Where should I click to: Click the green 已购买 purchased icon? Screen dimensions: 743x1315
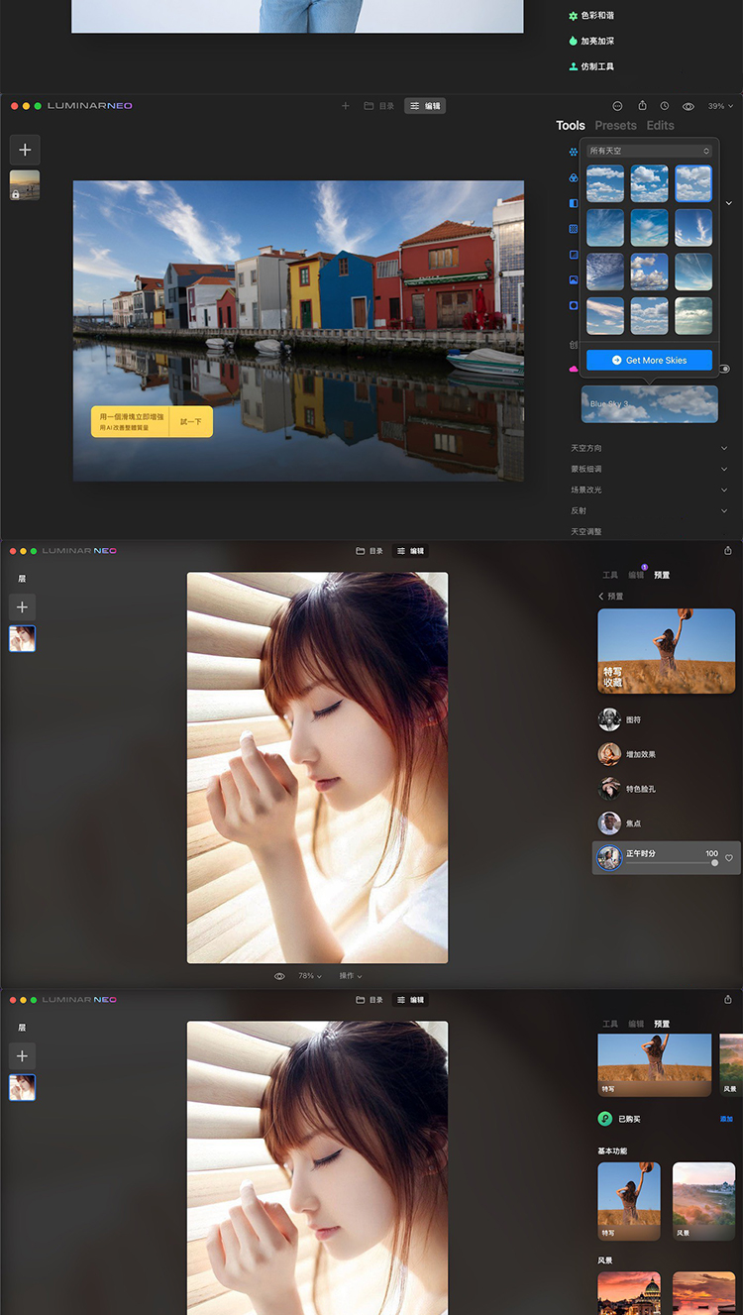605,1119
